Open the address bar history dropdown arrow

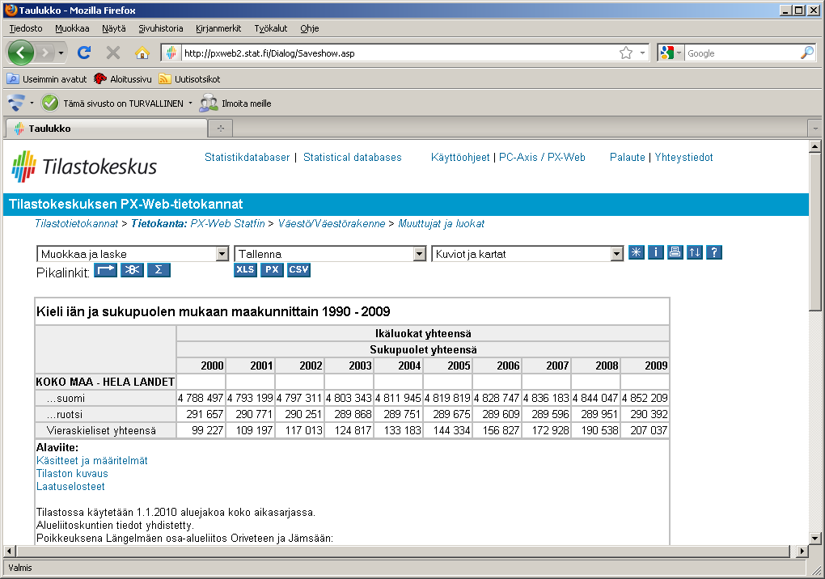pos(642,53)
